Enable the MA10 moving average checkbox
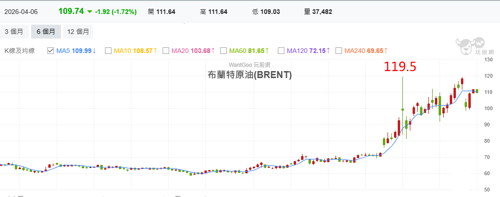 click(108, 50)
